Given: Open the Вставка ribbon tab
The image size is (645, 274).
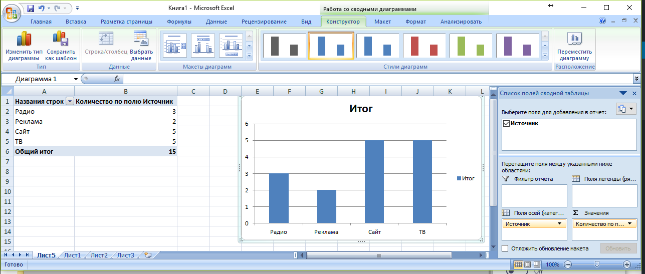Looking at the screenshot, I should pos(76,22).
